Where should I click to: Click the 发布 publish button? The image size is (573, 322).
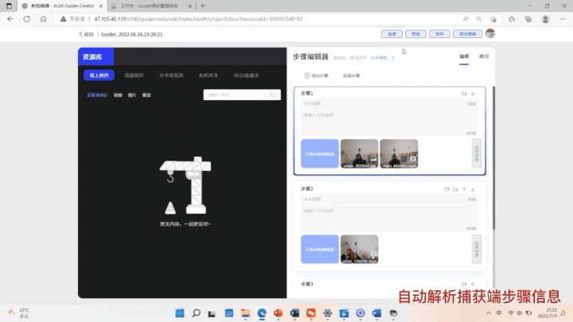click(439, 33)
